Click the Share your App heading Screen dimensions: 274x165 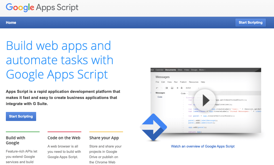tap(104, 138)
